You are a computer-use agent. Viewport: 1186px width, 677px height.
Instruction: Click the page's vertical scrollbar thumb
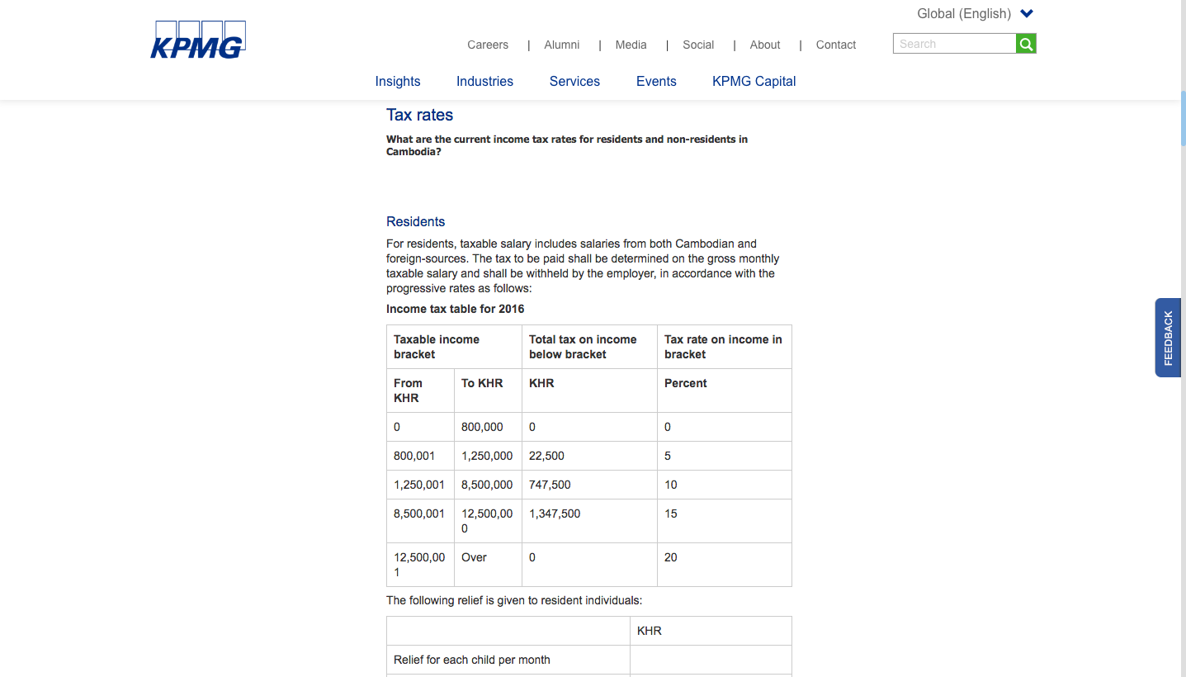pyautogui.click(x=1183, y=118)
